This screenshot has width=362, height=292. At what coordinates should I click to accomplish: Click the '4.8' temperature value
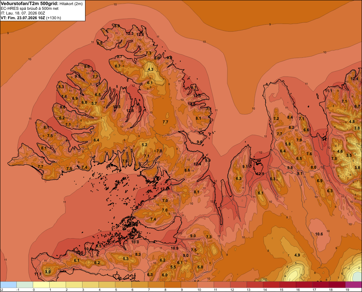352,122
